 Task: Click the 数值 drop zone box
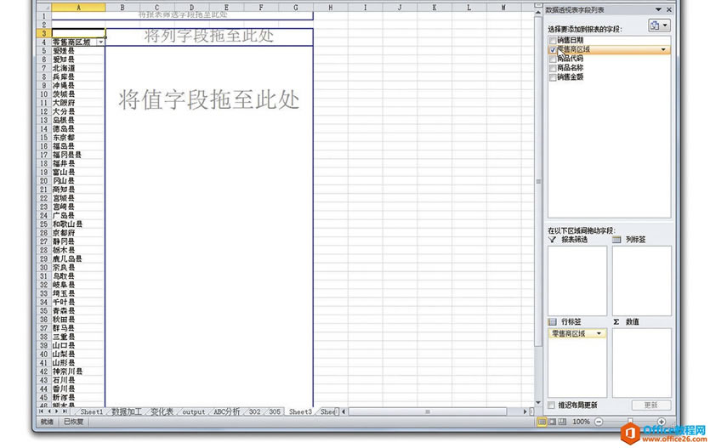[642, 363]
